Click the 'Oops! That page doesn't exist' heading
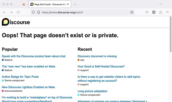 60,35
